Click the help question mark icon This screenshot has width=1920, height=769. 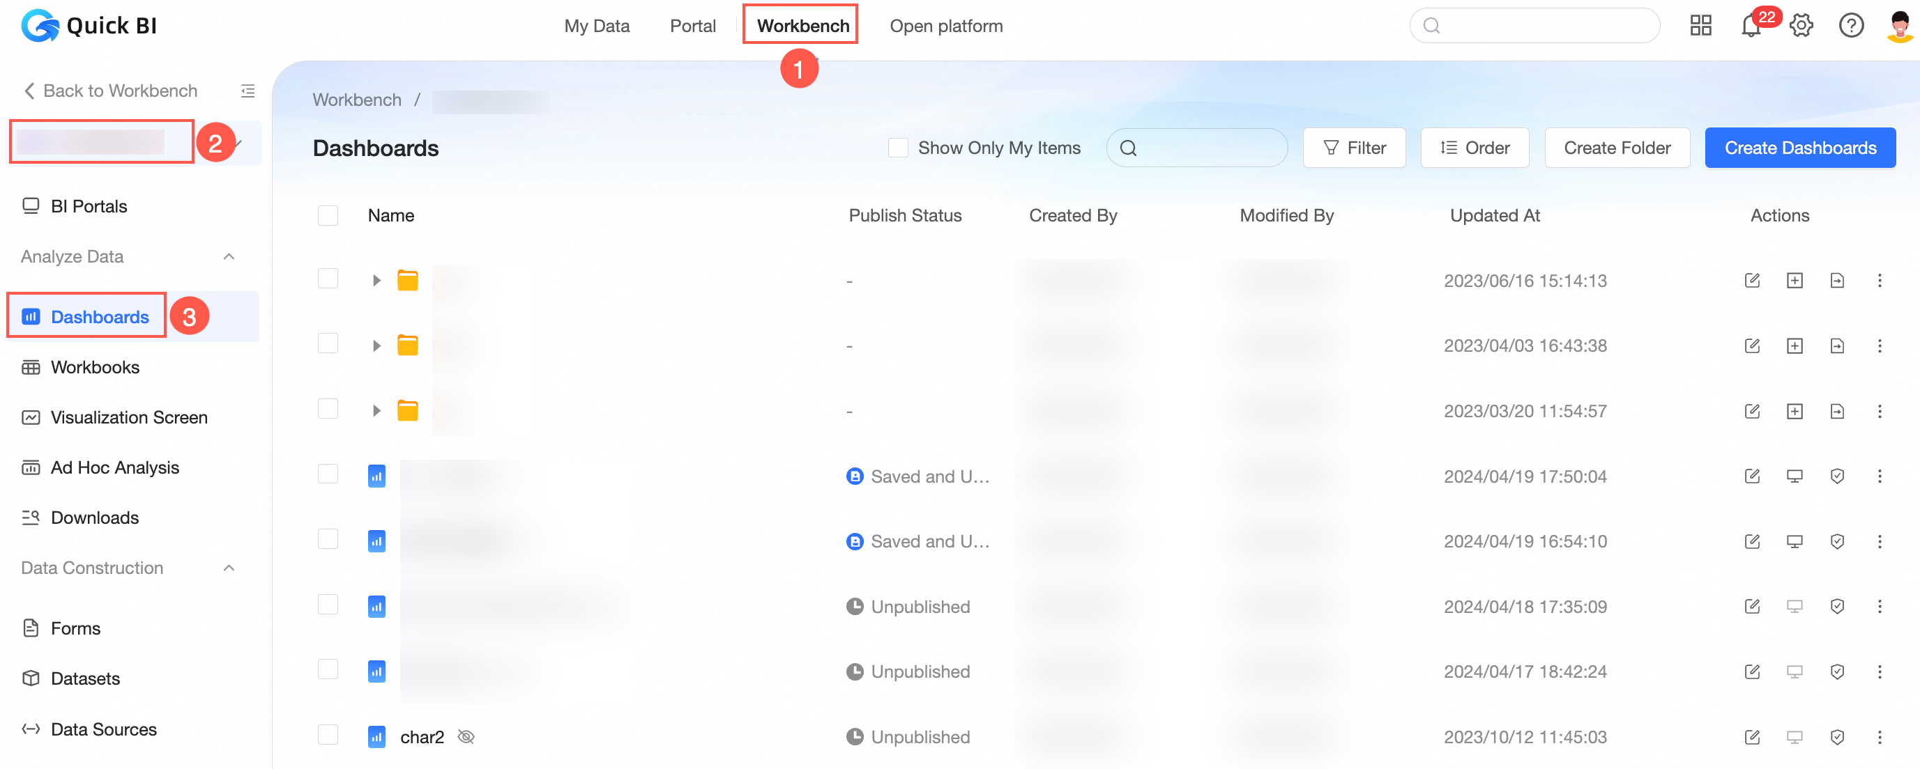pos(1851,26)
